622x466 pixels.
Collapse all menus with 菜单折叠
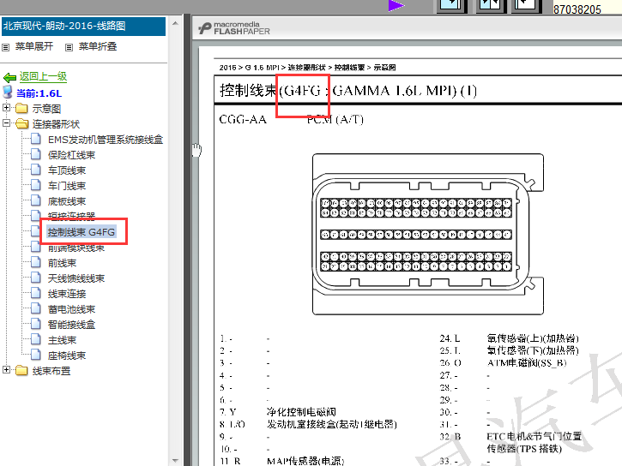[98, 47]
